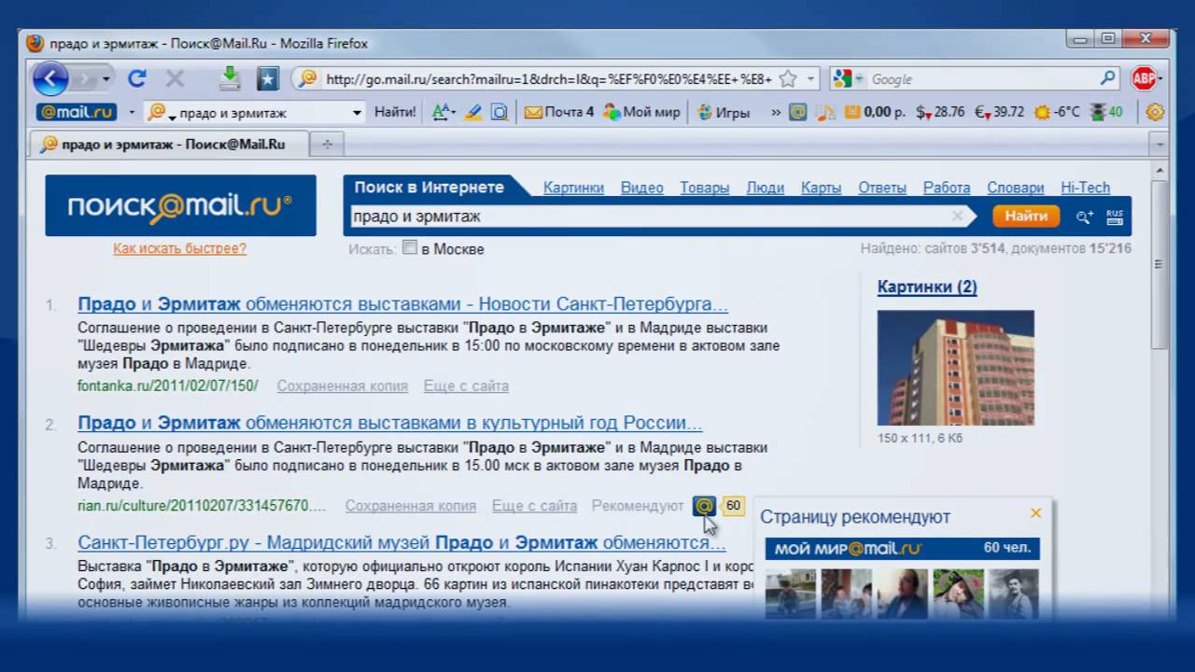
Task: Click the highlighter pen toolbar icon
Action: coord(473,112)
